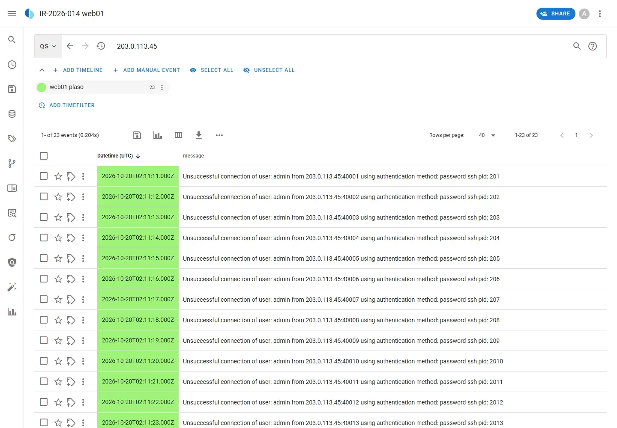The height and width of the screenshot is (428, 617).
Task: Download the events as export
Action: [199, 135]
